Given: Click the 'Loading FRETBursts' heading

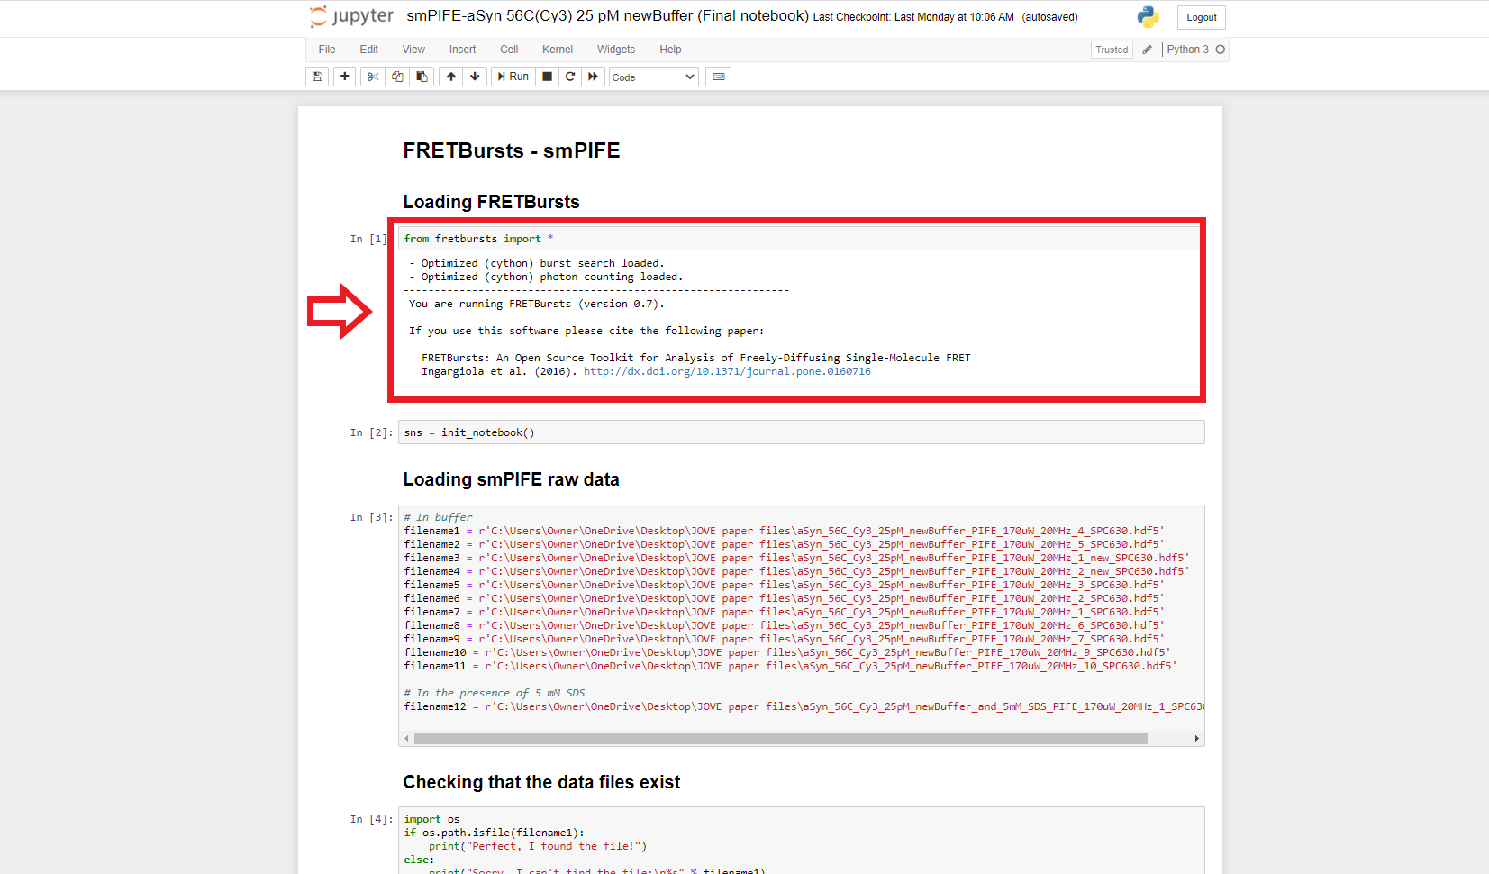Looking at the screenshot, I should pos(491,202).
